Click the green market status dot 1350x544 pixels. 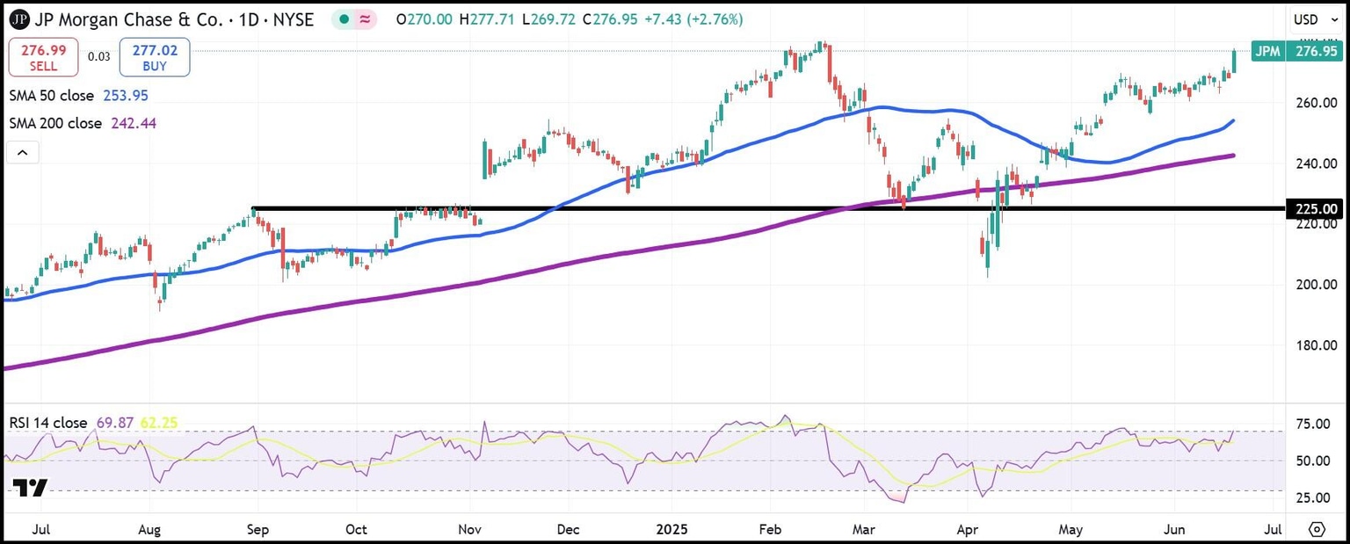[x=345, y=19]
